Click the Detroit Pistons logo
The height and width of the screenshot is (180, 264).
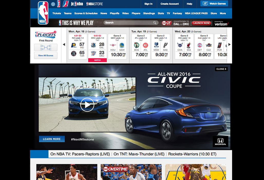[200, 45]
